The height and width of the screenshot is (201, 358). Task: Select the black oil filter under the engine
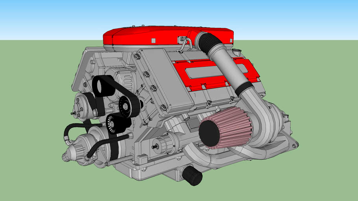coord(192,175)
